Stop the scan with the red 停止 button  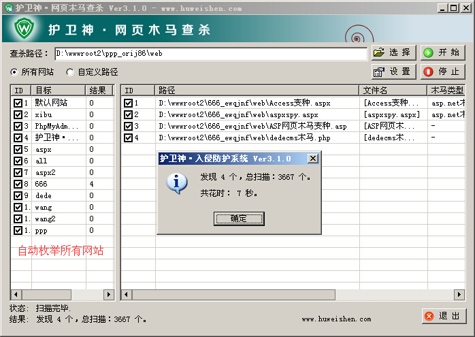(x=442, y=71)
